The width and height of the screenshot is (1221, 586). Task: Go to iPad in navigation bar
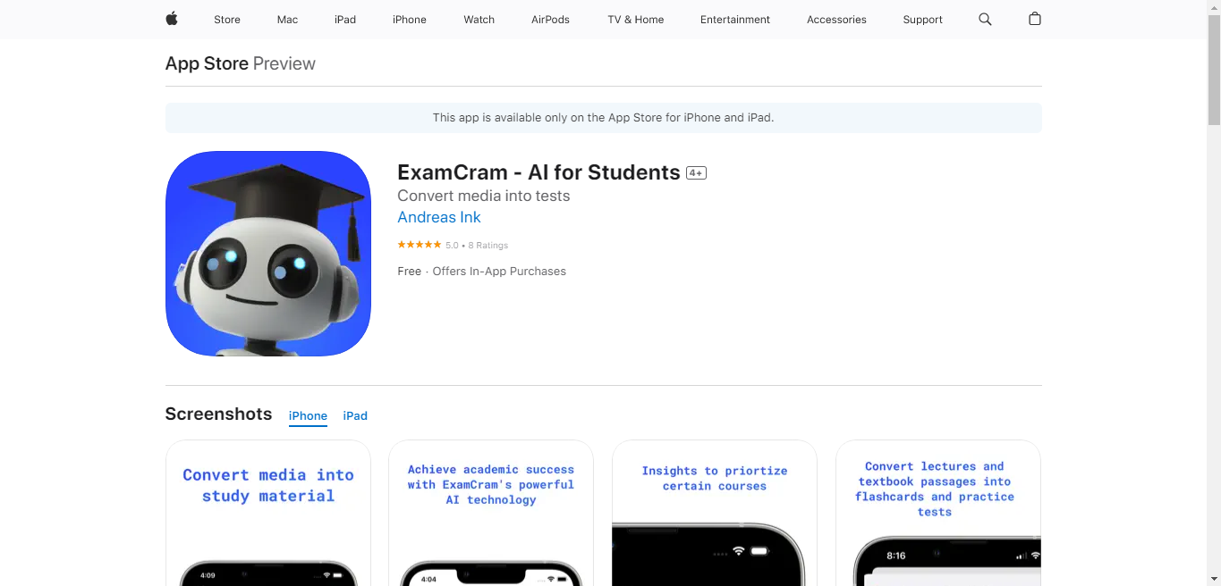[x=345, y=20]
